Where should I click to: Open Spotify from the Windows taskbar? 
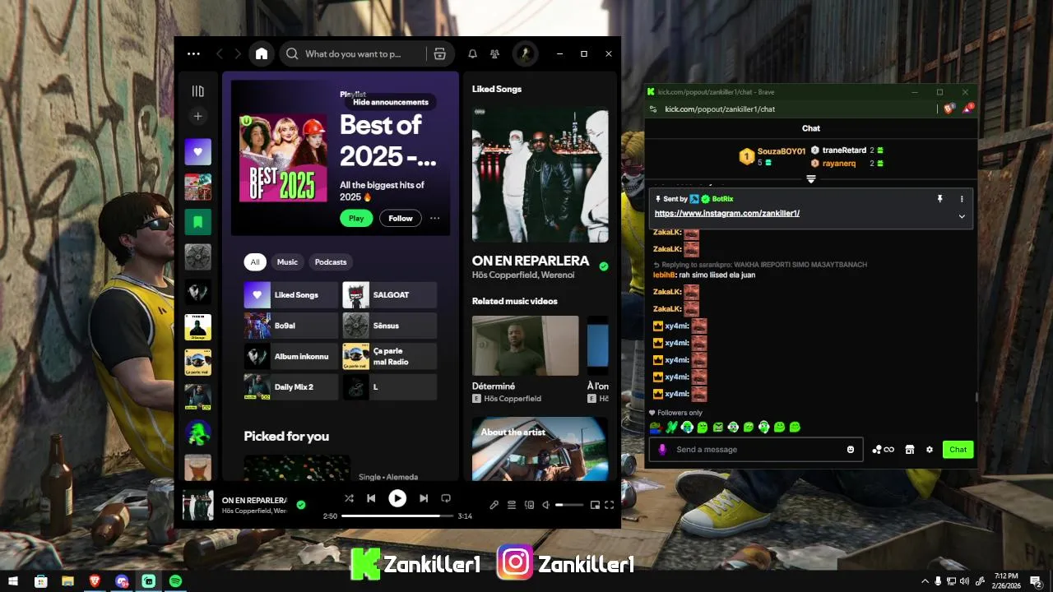pos(175,580)
